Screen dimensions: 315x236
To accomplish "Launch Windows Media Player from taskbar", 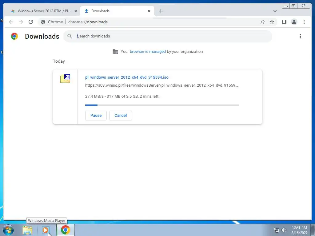I will click(46, 230).
